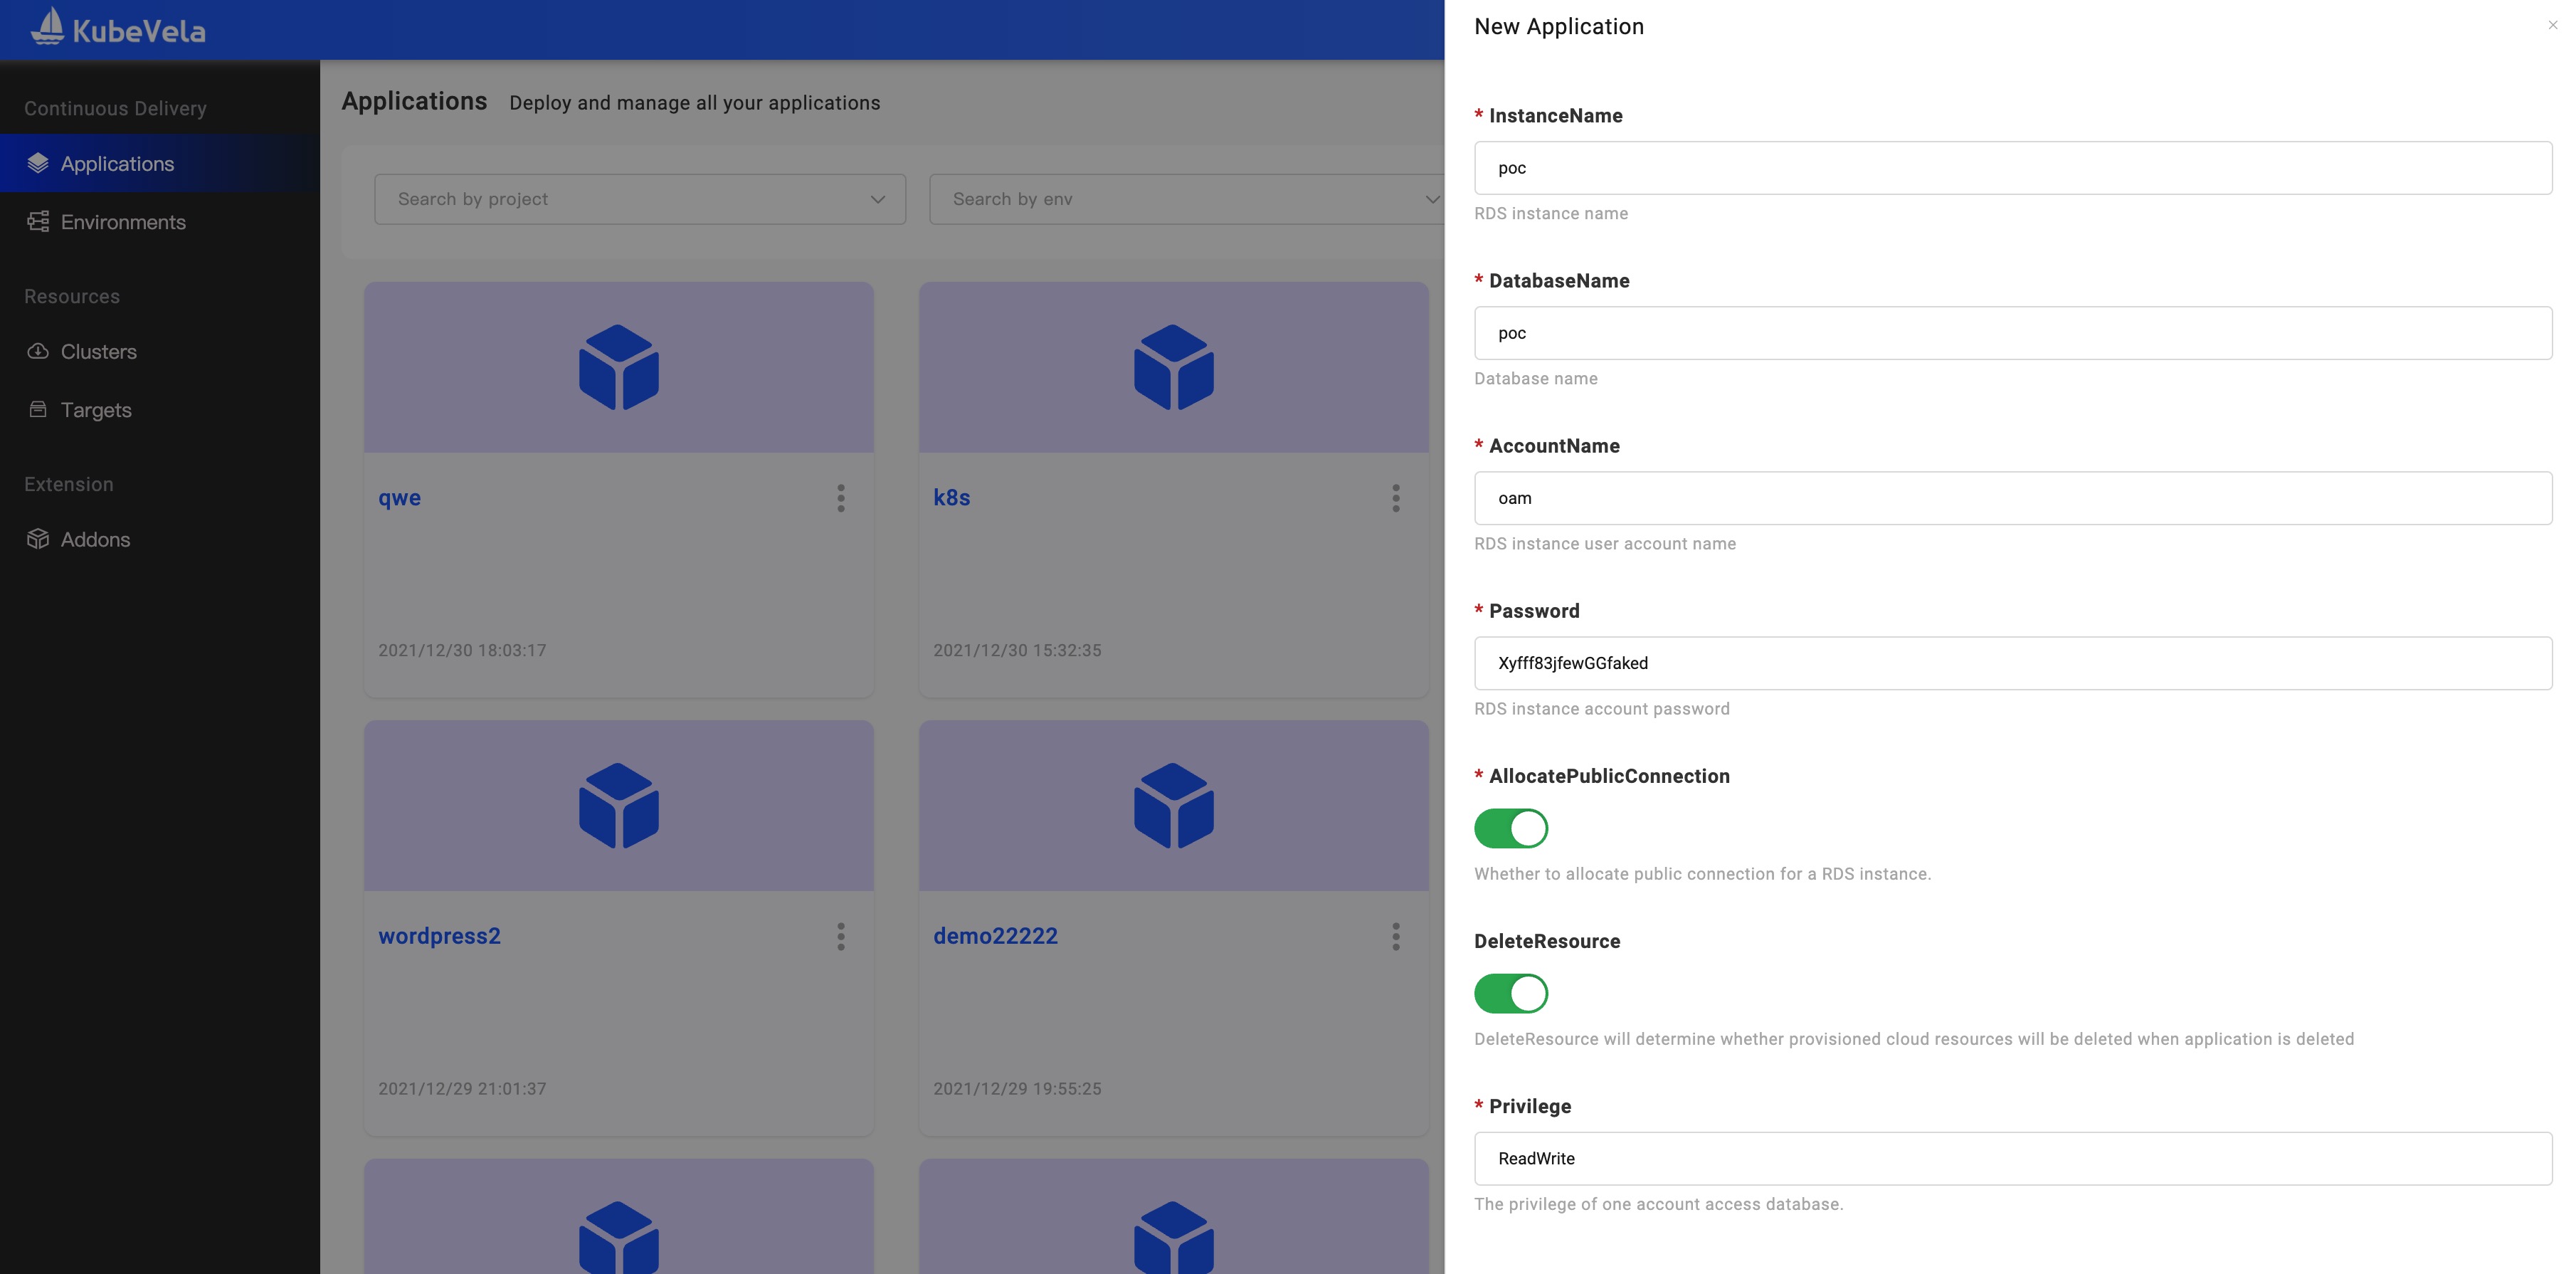Turn off the DeleteResource toggle
The height and width of the screenshot is (1274, 2576).
click(x=1510, y=993)
